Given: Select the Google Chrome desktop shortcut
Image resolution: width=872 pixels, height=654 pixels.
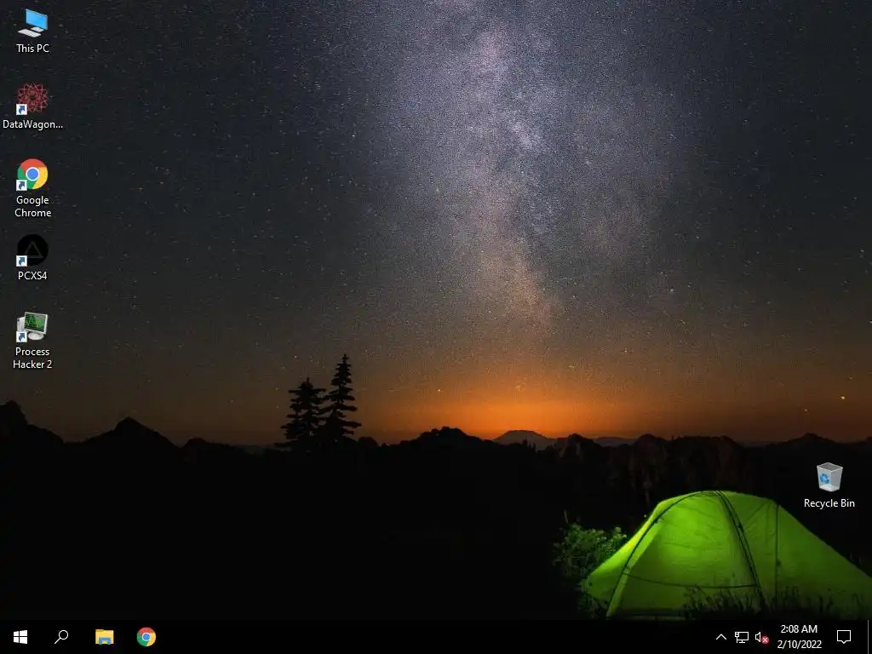Looking at the screenshot, I should click(33, 188).
